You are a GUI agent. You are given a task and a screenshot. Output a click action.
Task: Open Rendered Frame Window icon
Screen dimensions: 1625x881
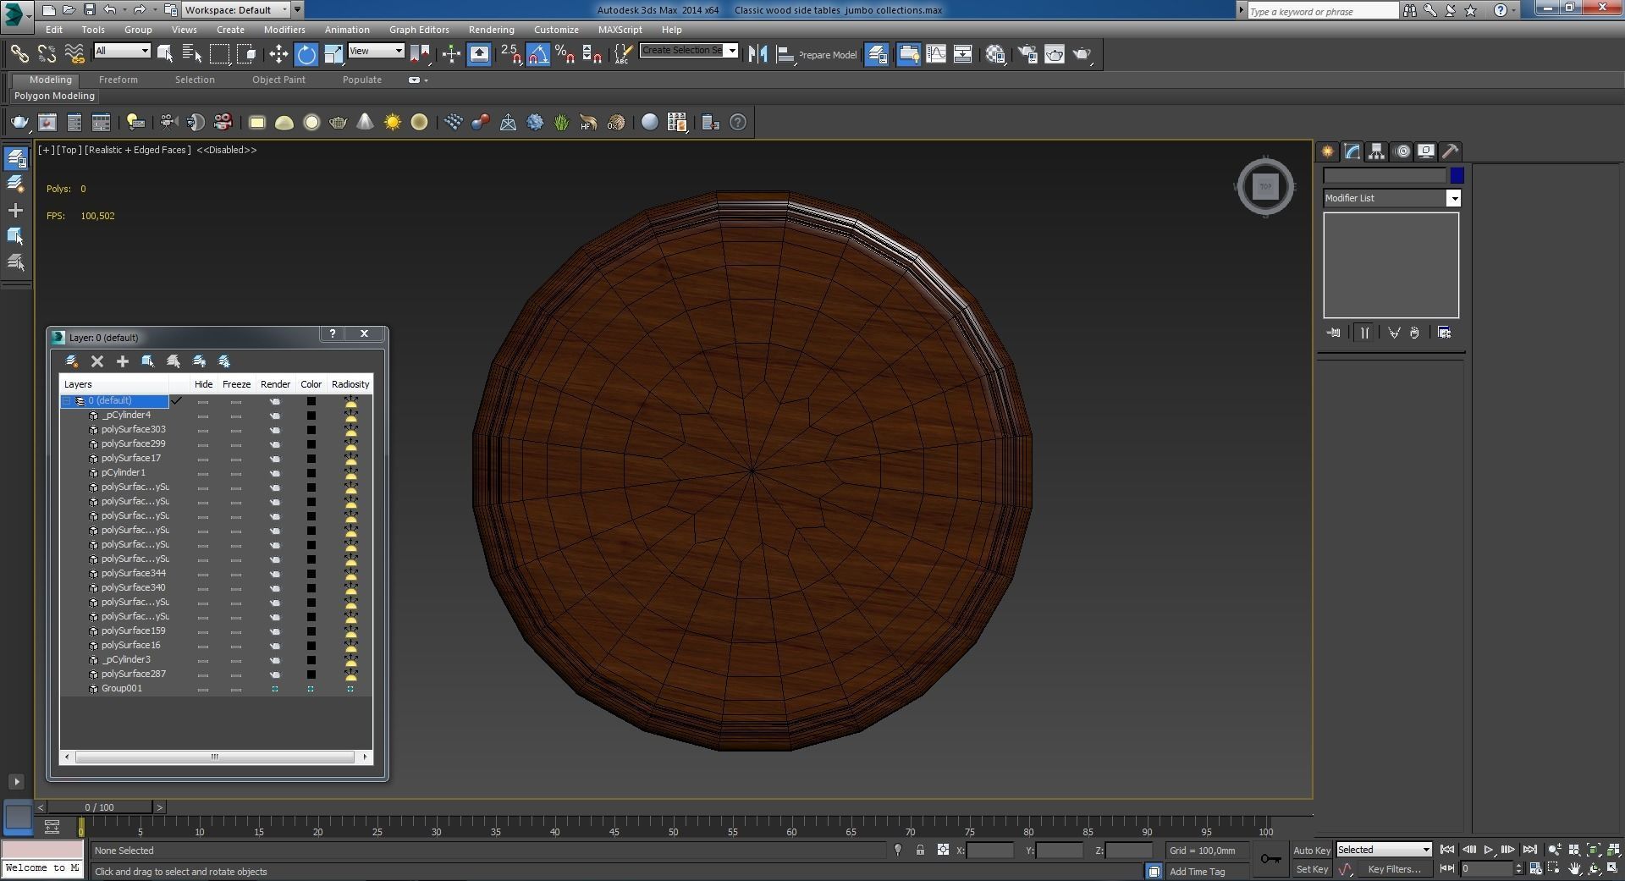1055,54
